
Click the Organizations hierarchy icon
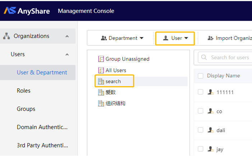(x=6, y=36)
